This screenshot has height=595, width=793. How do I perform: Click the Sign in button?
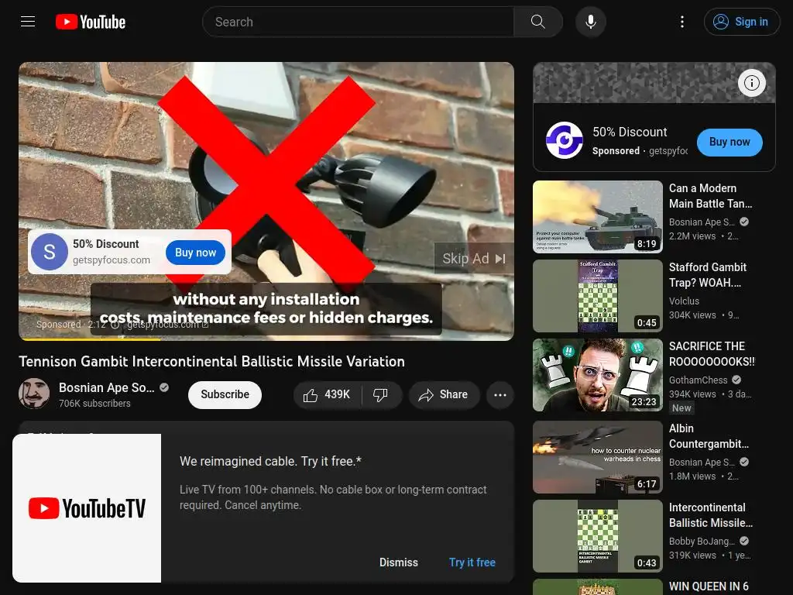741,22
